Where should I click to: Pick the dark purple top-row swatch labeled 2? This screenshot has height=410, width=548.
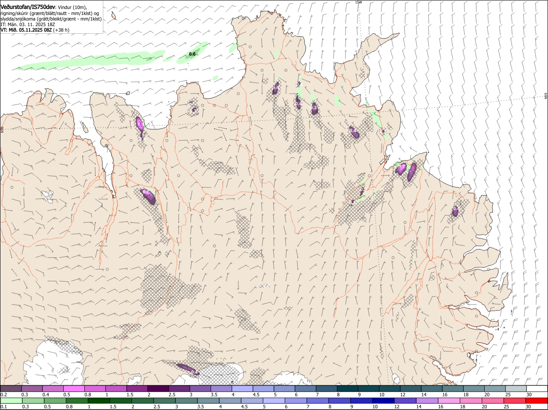point(158,389)
